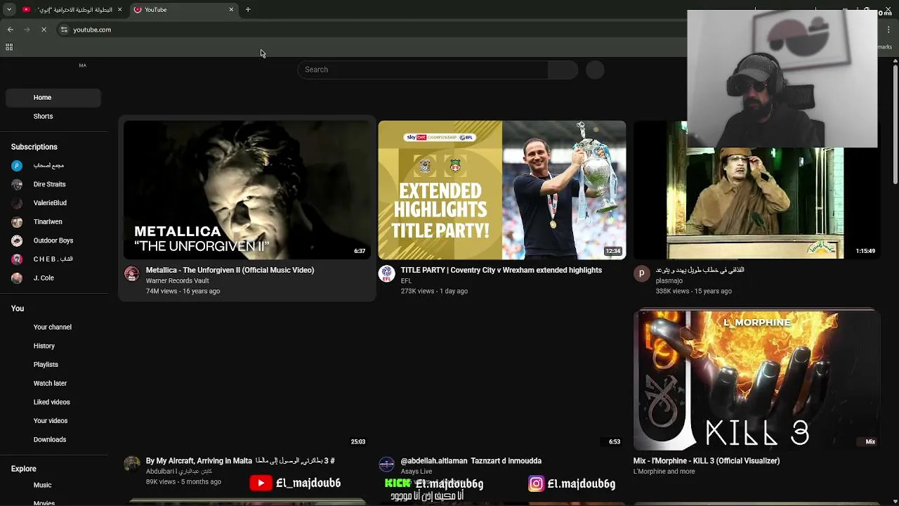This screenshot has height=506, width=899.
Task: Open Home in the sidebar
Action: tap(53, 98)
